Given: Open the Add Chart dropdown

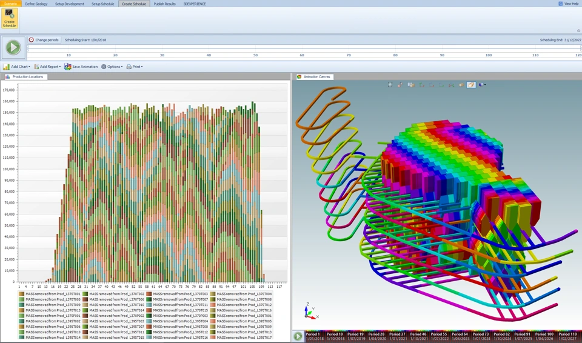Looking at the screenshot, I should (17, 67).
